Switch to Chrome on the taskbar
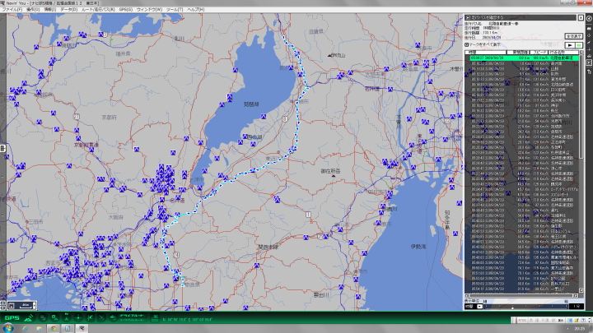This screenshot has height=333, width=593. (54, 328)
